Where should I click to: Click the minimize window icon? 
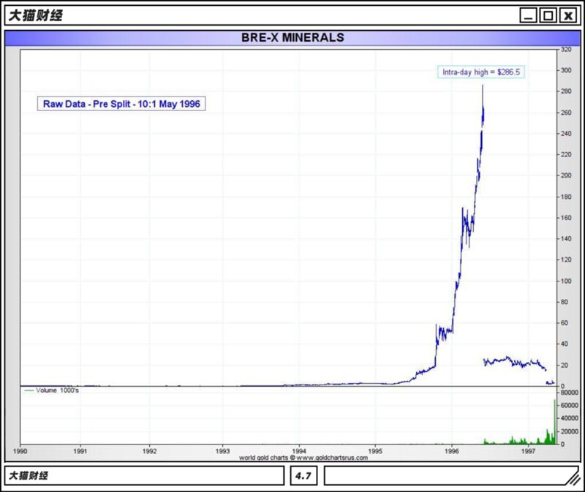coord(528,15)
